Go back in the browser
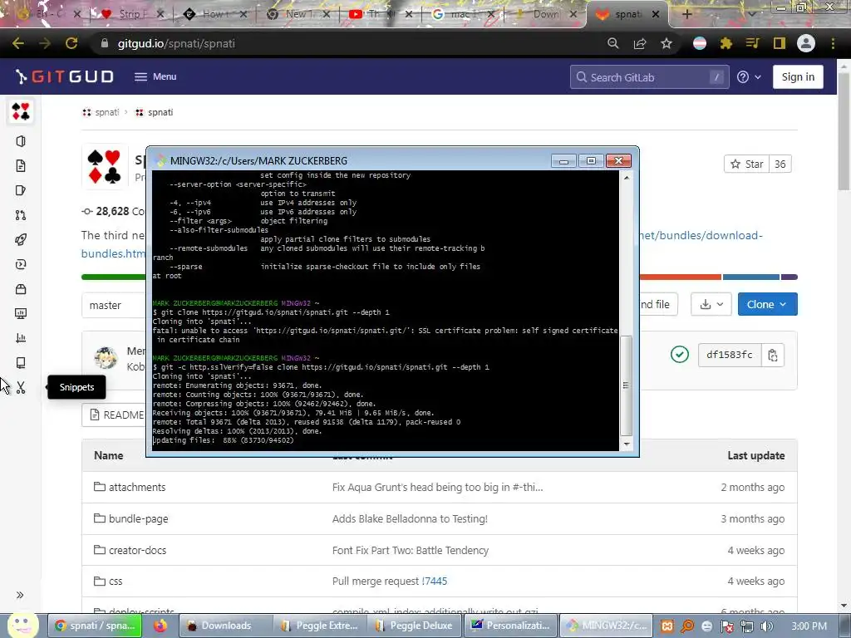This screenshot has width=851, height=638. tap(18, 43)
